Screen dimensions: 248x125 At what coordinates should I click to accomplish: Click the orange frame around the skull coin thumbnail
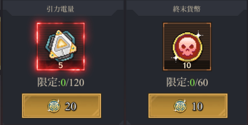[187, 47]
